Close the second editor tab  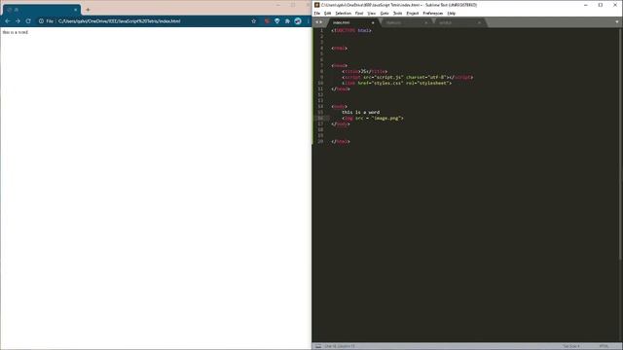426,22
